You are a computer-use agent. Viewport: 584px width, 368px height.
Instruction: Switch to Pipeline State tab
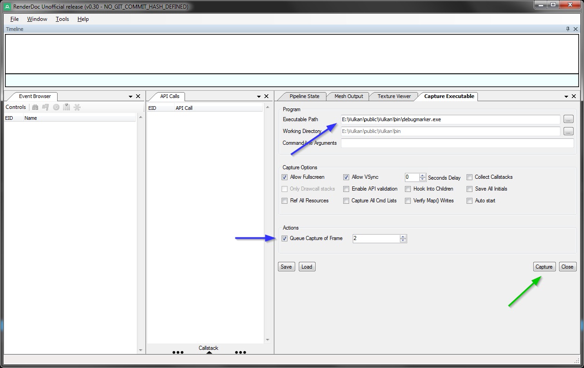point(304,96)
